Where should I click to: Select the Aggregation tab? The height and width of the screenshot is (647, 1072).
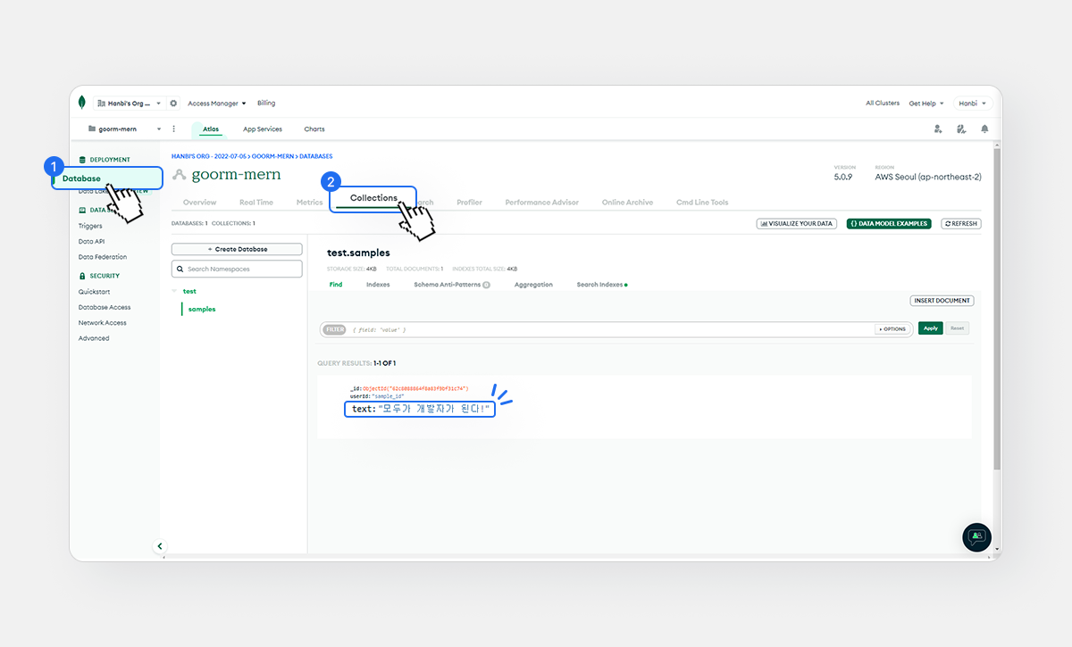533,285
